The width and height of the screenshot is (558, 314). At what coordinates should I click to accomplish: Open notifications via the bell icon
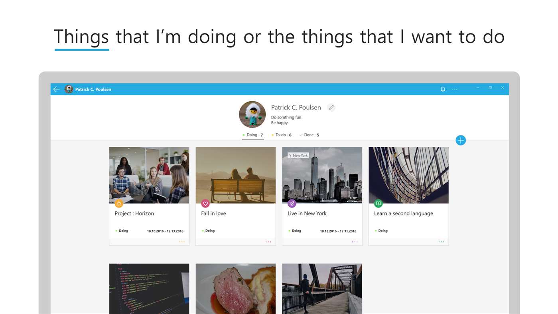[443, 89]
